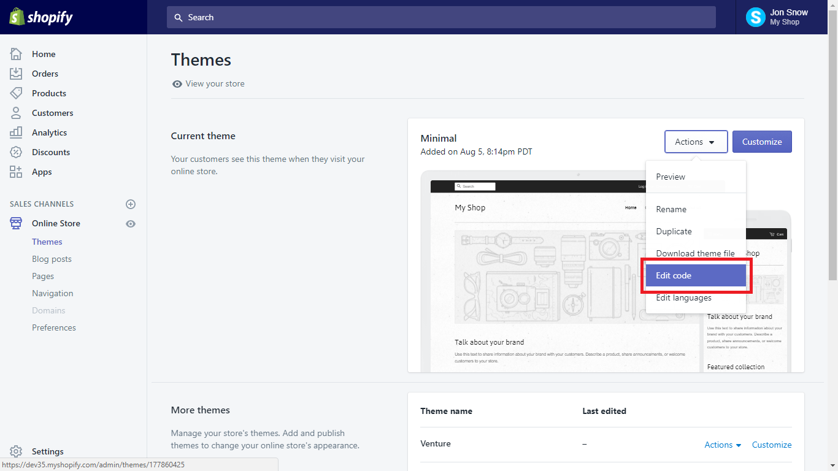Click the Products tag icon
Viewport: 838px width, 471px height.
[x=16, y=93]
